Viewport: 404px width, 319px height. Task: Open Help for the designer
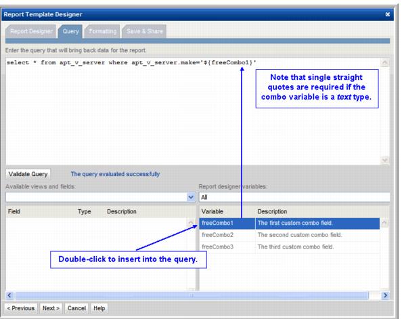coord(99,308)
